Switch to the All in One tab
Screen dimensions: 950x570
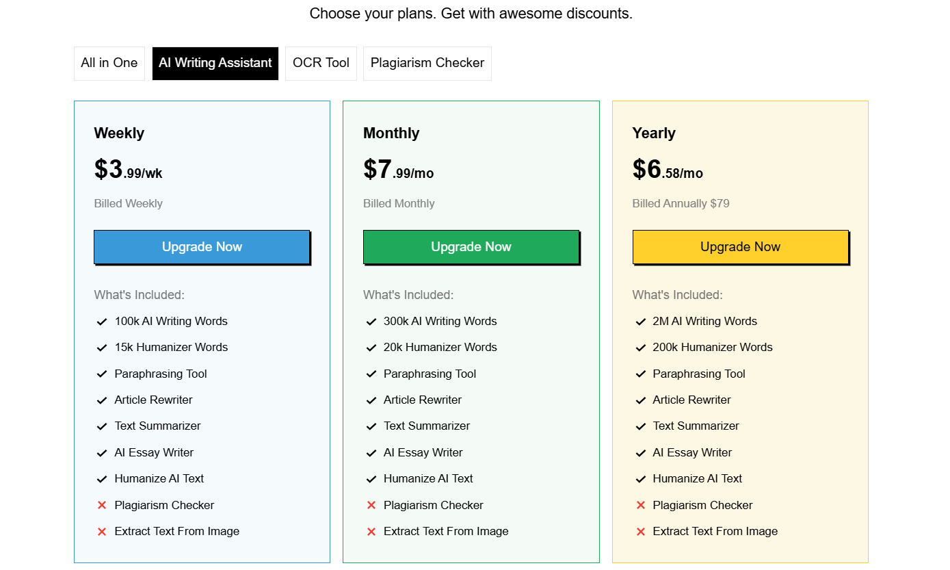pyautogui.click(x=109, y=63)
